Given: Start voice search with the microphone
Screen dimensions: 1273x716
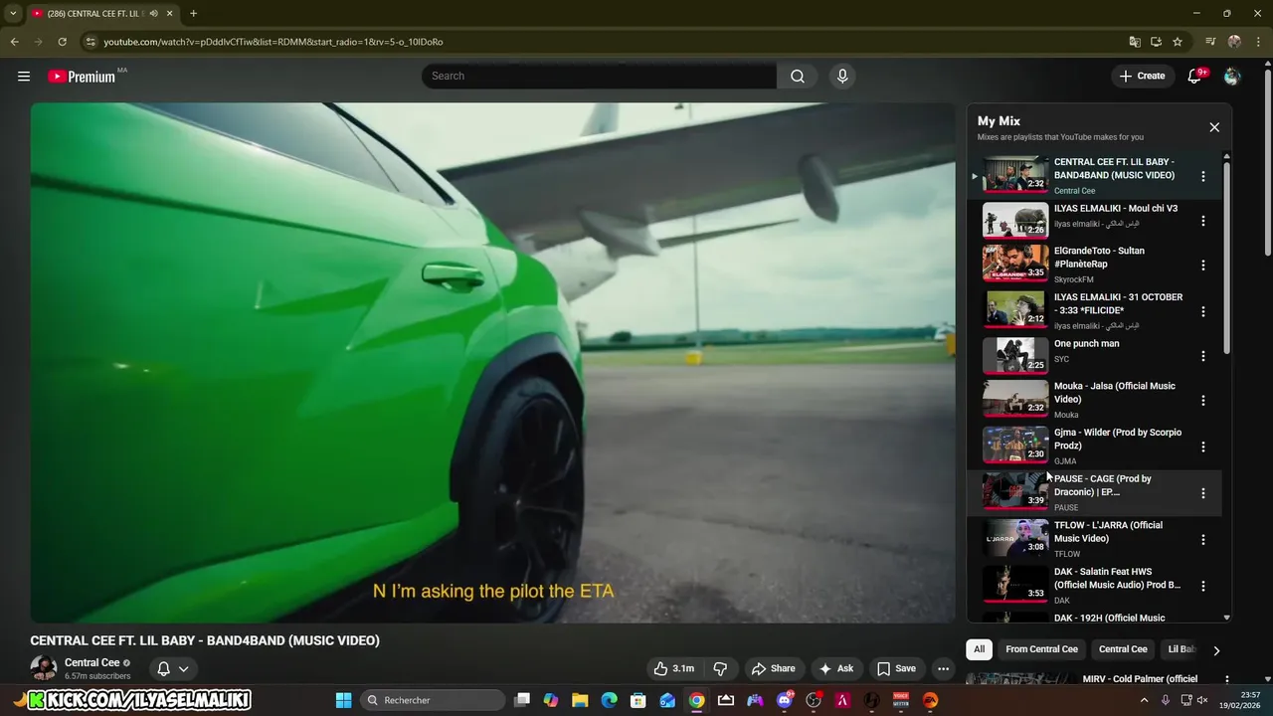Looking at the screenshot, I should tap(842, 76).
